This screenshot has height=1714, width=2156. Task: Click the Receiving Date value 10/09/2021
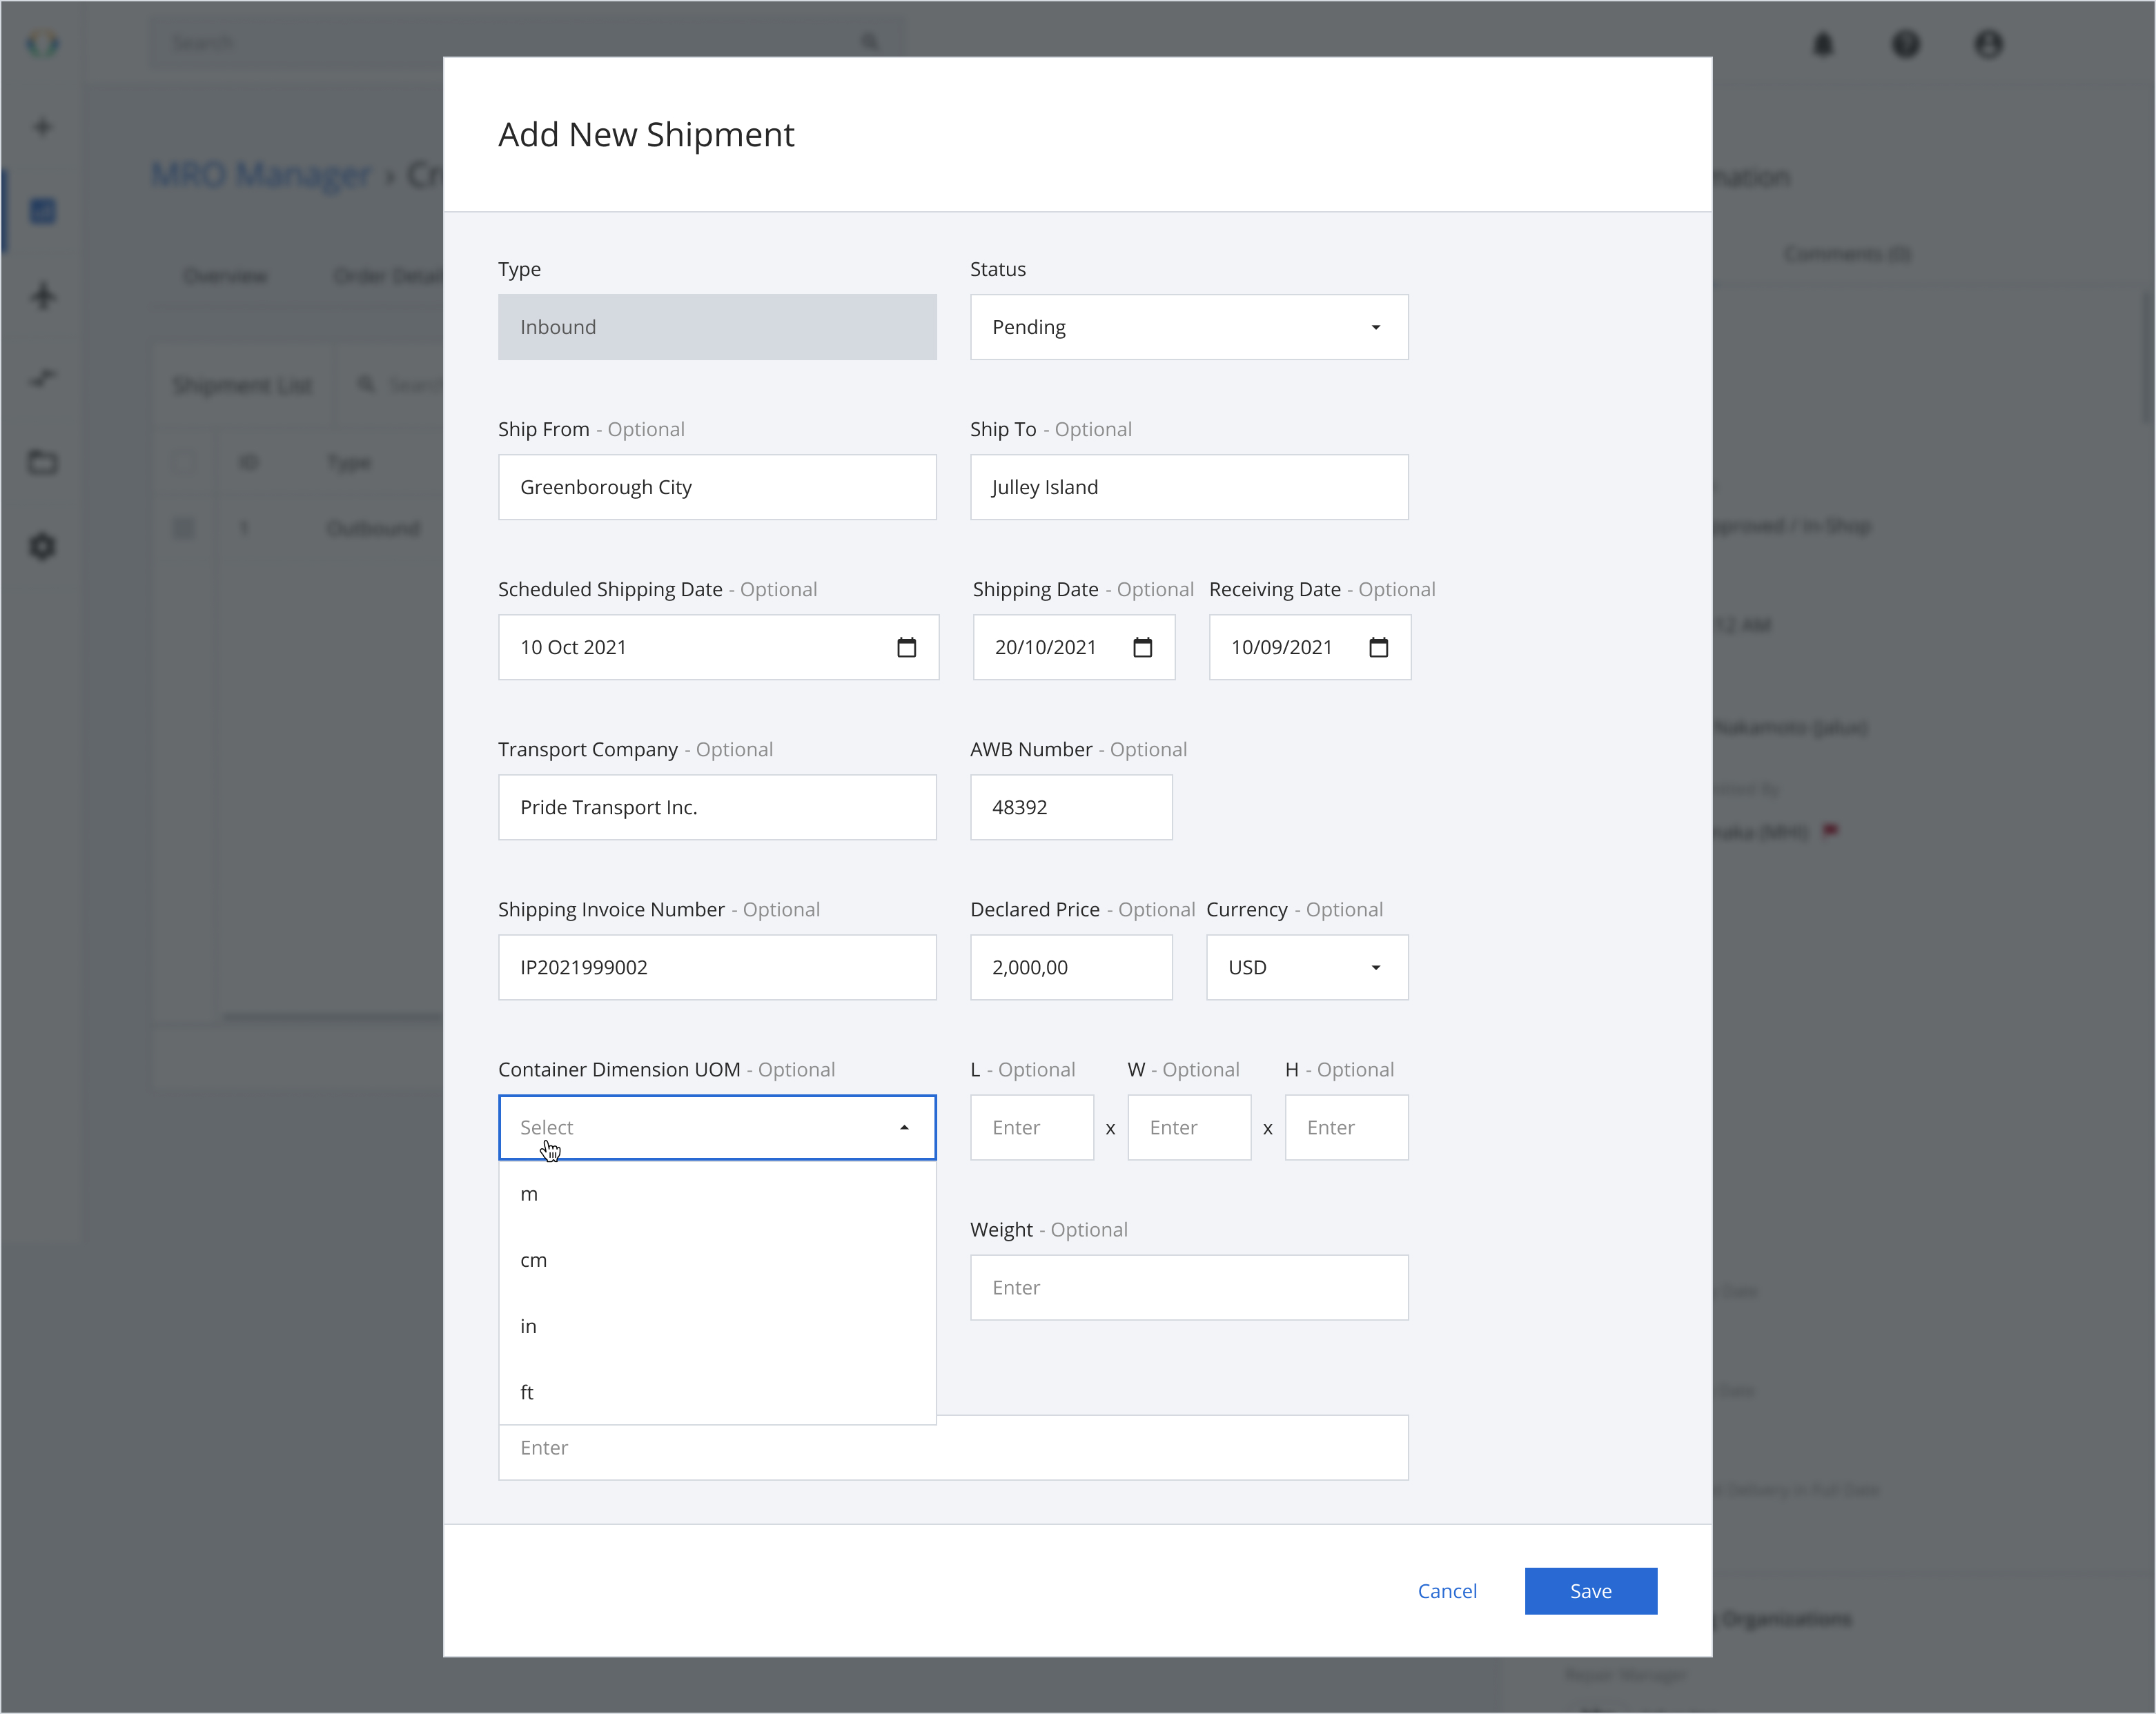pyautogui.click(x=1281, y=647)
